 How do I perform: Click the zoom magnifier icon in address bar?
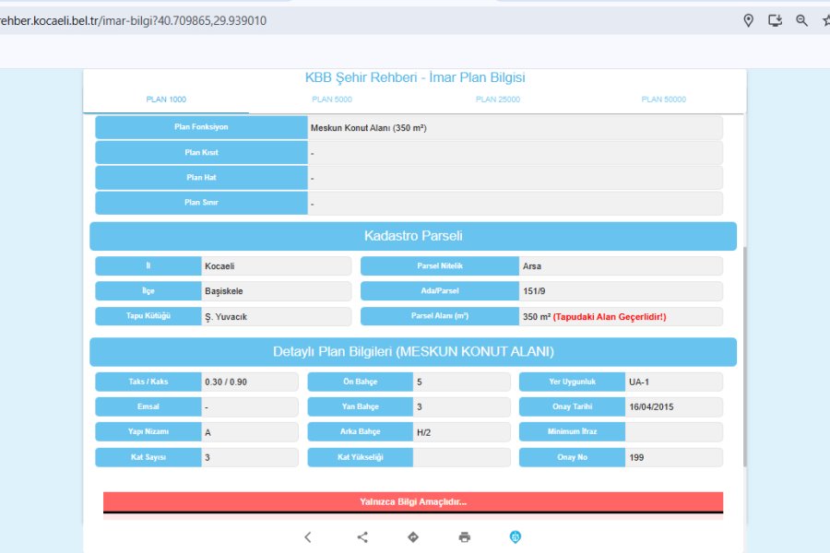coord(801,20)
